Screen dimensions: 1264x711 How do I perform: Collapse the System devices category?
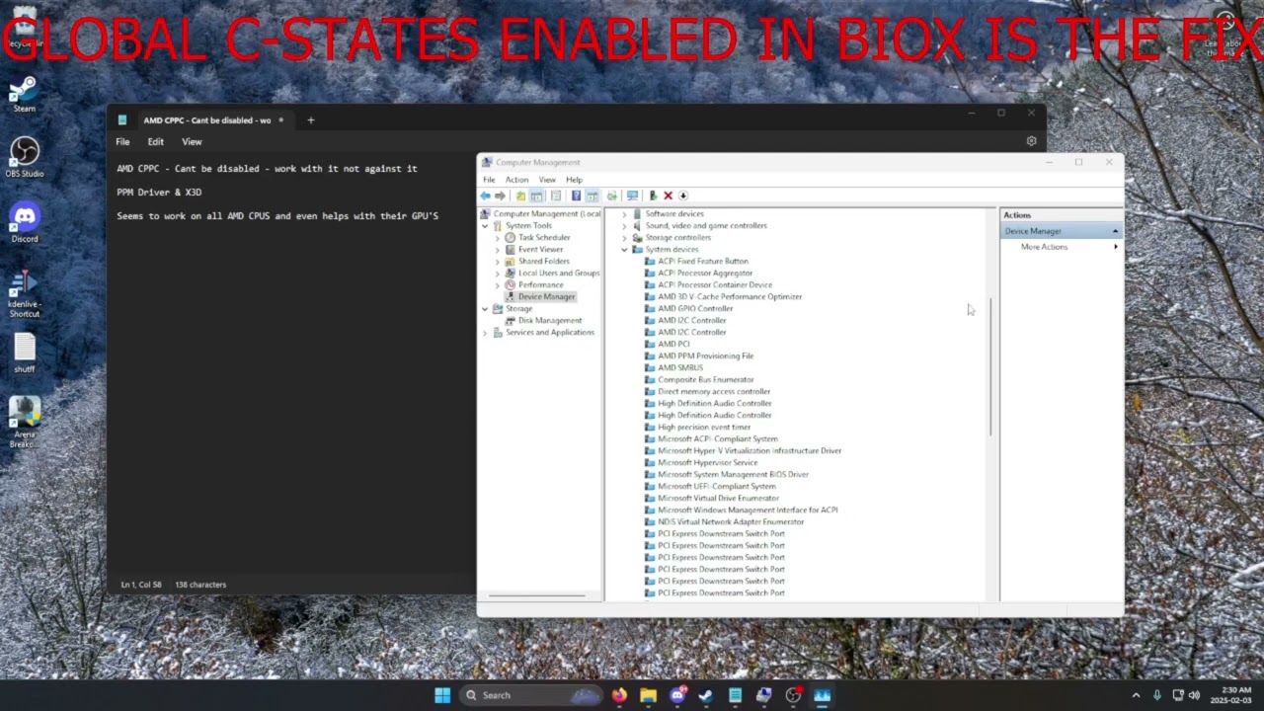pyautogui.click(x=624, y=250)
